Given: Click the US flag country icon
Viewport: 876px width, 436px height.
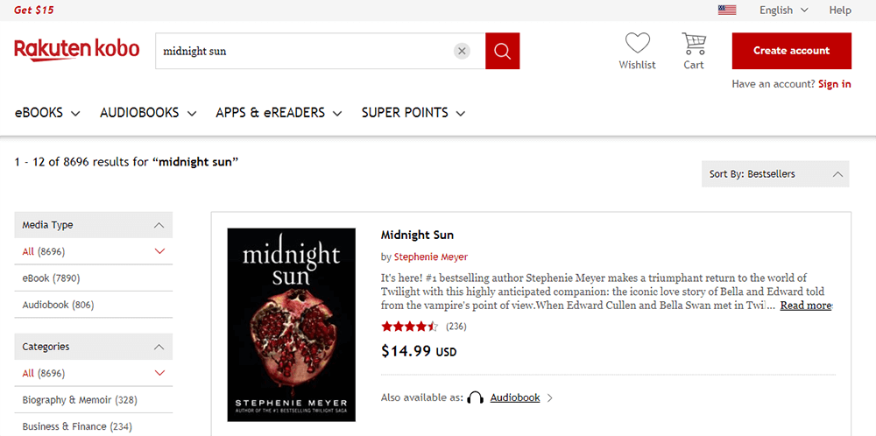Looking at the screenshot, I should 726,11.
